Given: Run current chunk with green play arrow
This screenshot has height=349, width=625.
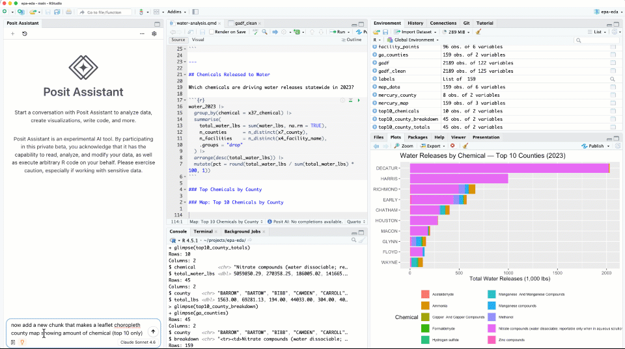Looking at the screenshot, I should (359, 100).
